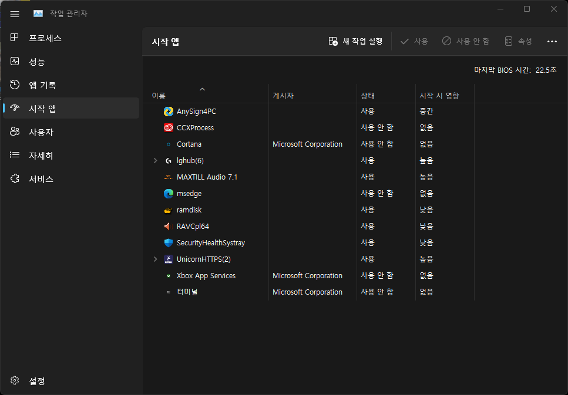Switch to the 성능 tab

click(71, 61)
